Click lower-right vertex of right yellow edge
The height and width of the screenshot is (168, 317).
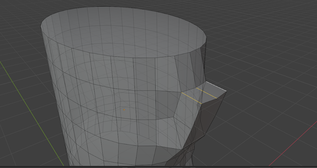(x=217, y=98)
